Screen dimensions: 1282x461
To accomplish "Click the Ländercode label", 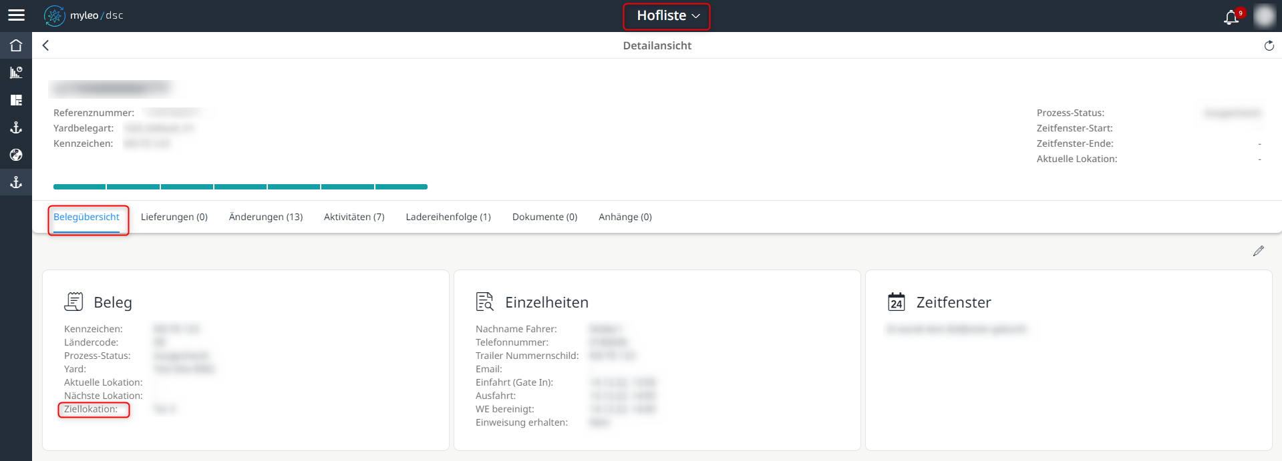I will pyautogui.click(x=91, y=342).
